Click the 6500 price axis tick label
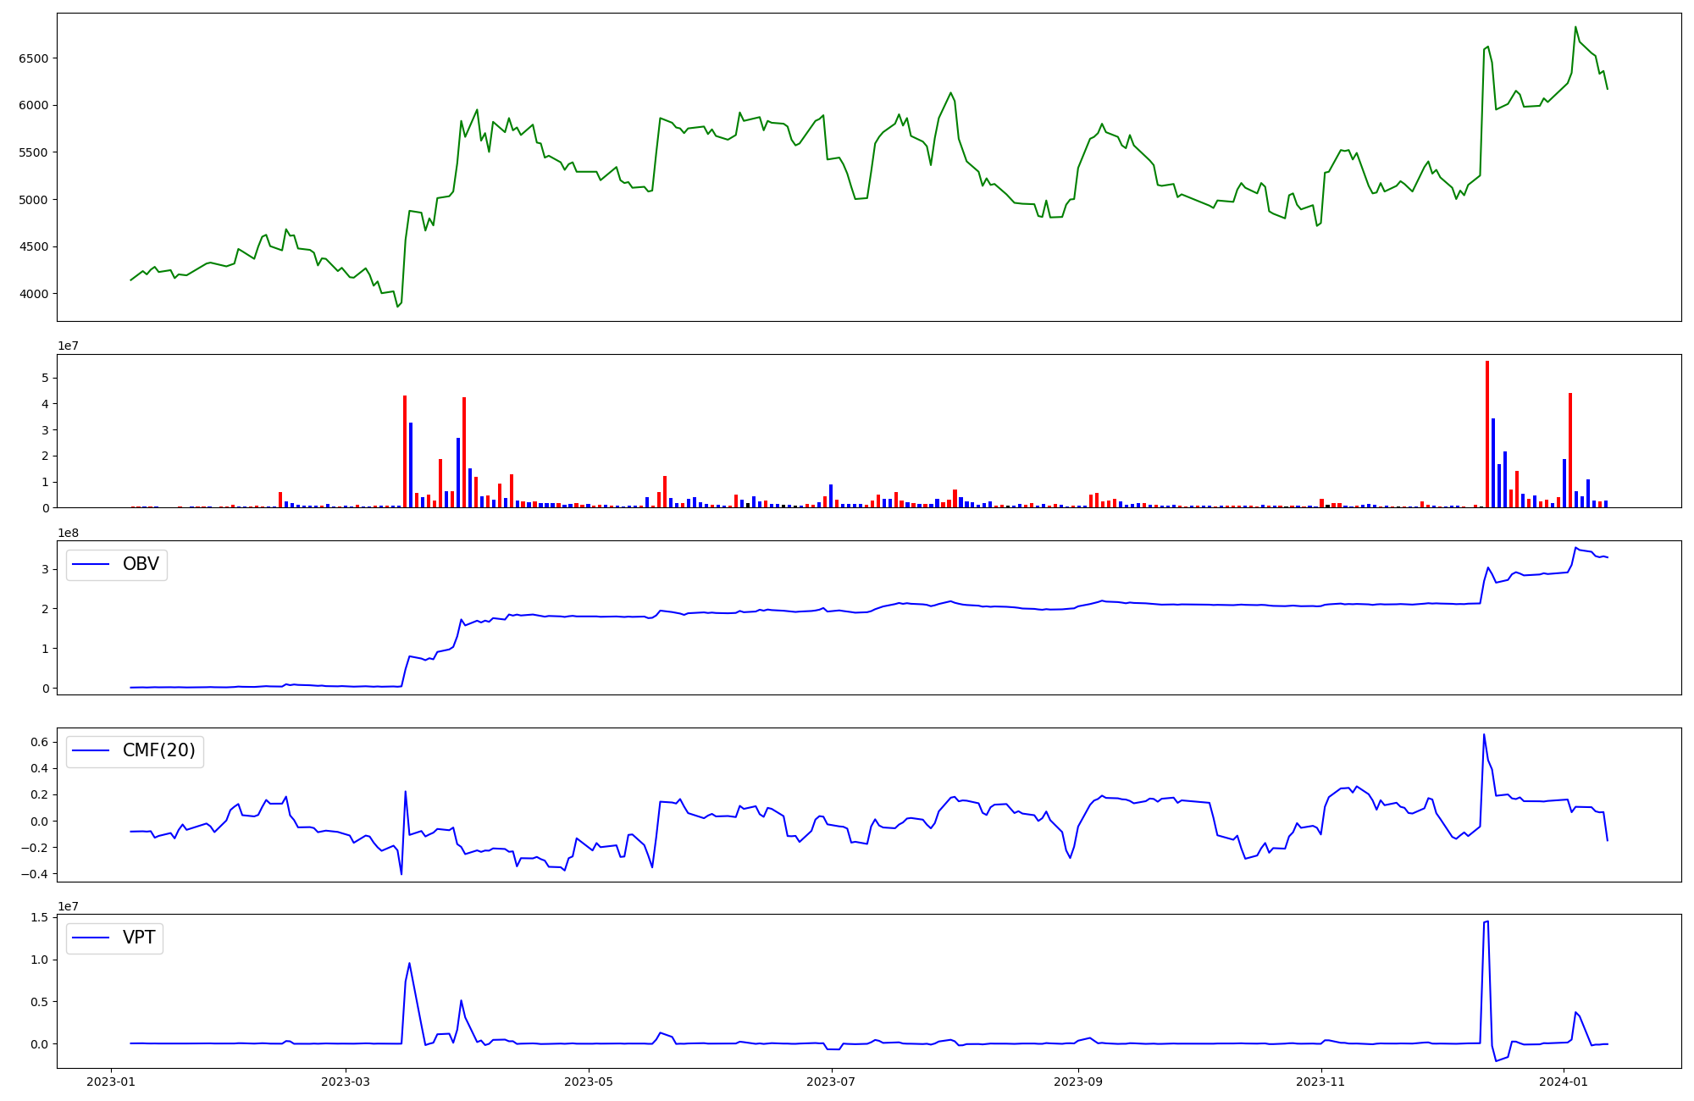This screenshot has height=1101, width=1694. click(34, 58)
